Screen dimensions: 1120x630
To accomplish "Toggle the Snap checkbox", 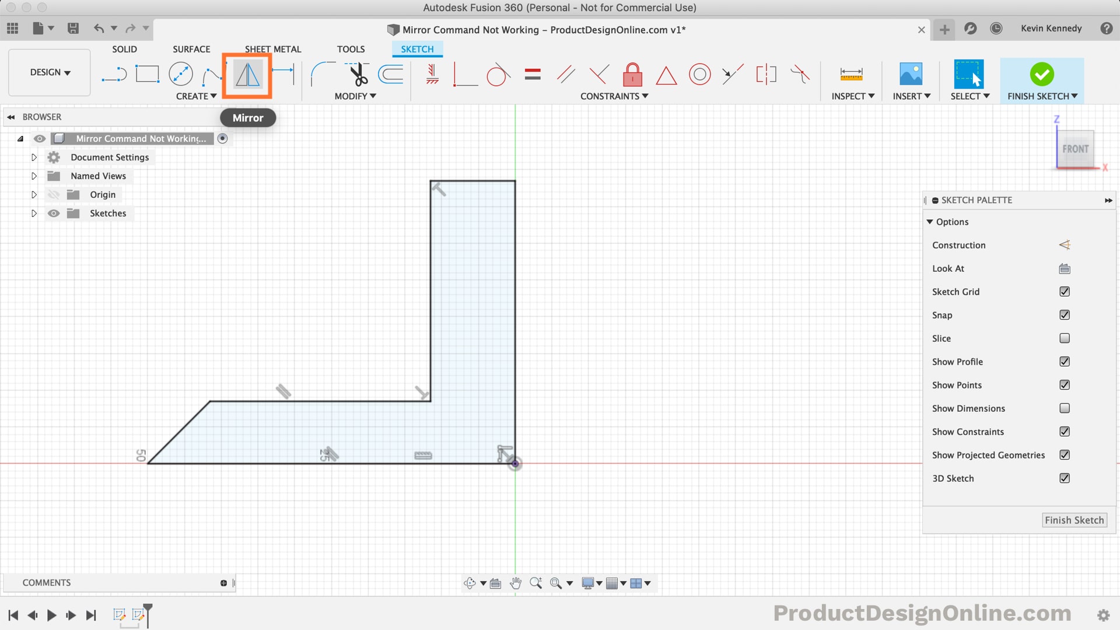I will [1065, 315].
